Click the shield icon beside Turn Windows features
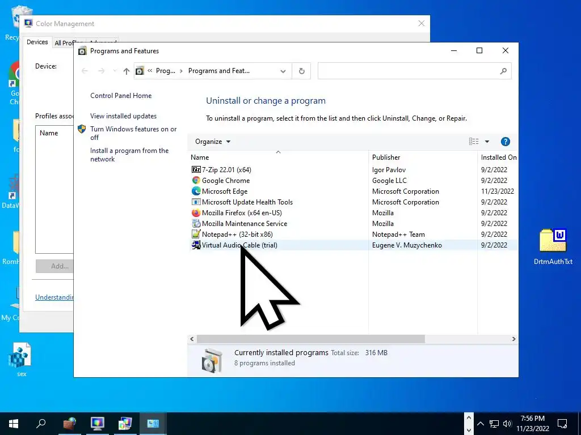Image resolution: width=581 pixels, height=435 pixels. (x=82, y=129)
